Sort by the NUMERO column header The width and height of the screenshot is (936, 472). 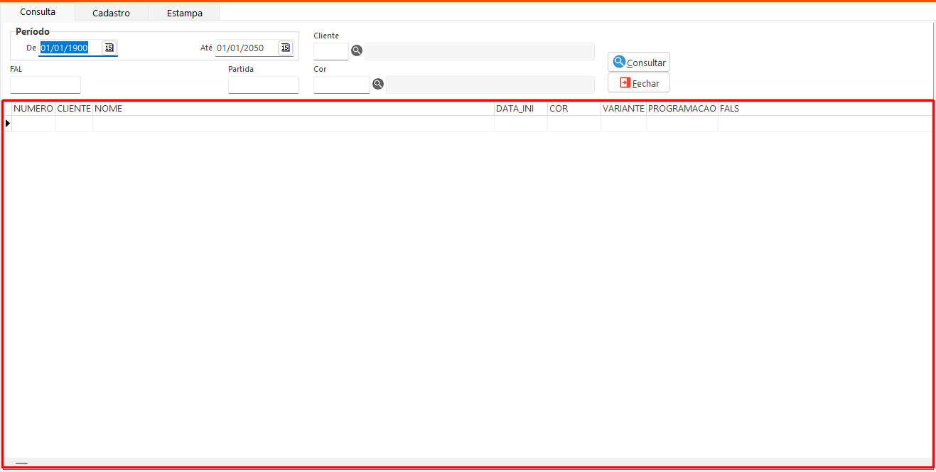(x=33, y=109)
